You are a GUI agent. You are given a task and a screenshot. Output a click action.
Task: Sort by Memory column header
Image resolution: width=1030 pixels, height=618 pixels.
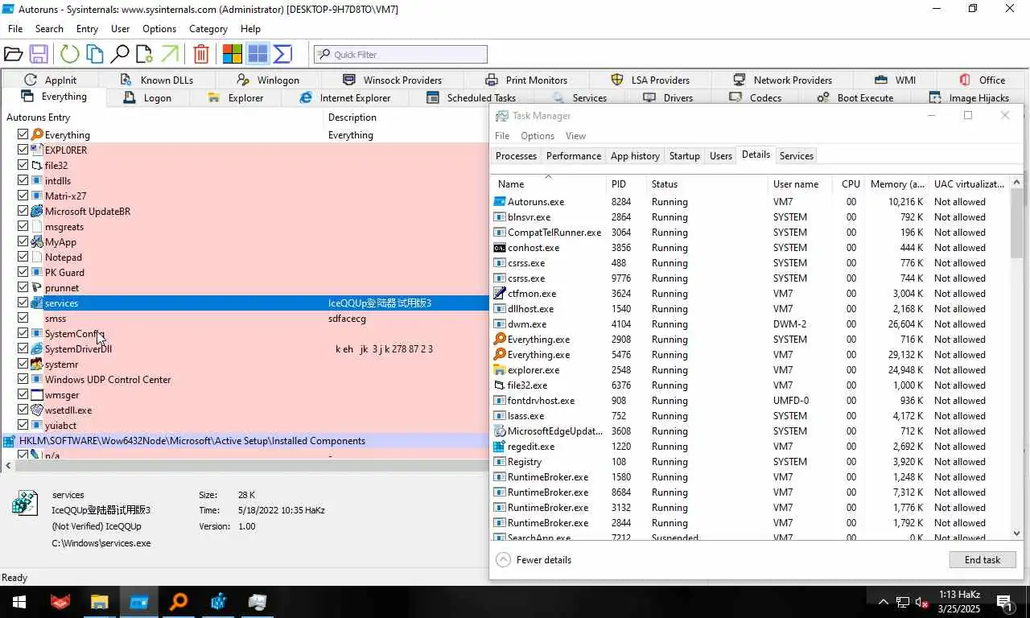tap(896, 184)
